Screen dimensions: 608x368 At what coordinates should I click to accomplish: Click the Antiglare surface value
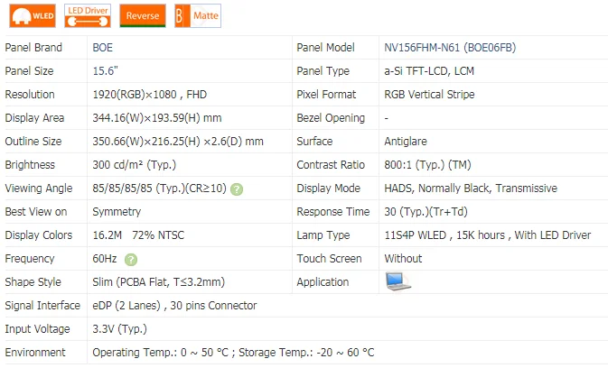click(x=406, y=142)
